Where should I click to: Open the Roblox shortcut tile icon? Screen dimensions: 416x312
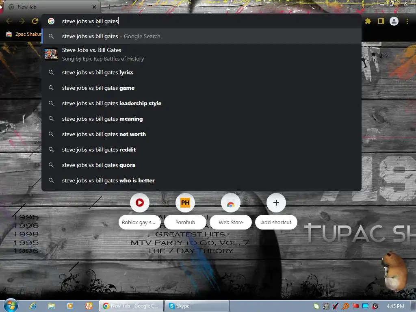[x=140, y=203]
